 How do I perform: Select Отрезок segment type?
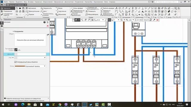click(x=16, y=50)
